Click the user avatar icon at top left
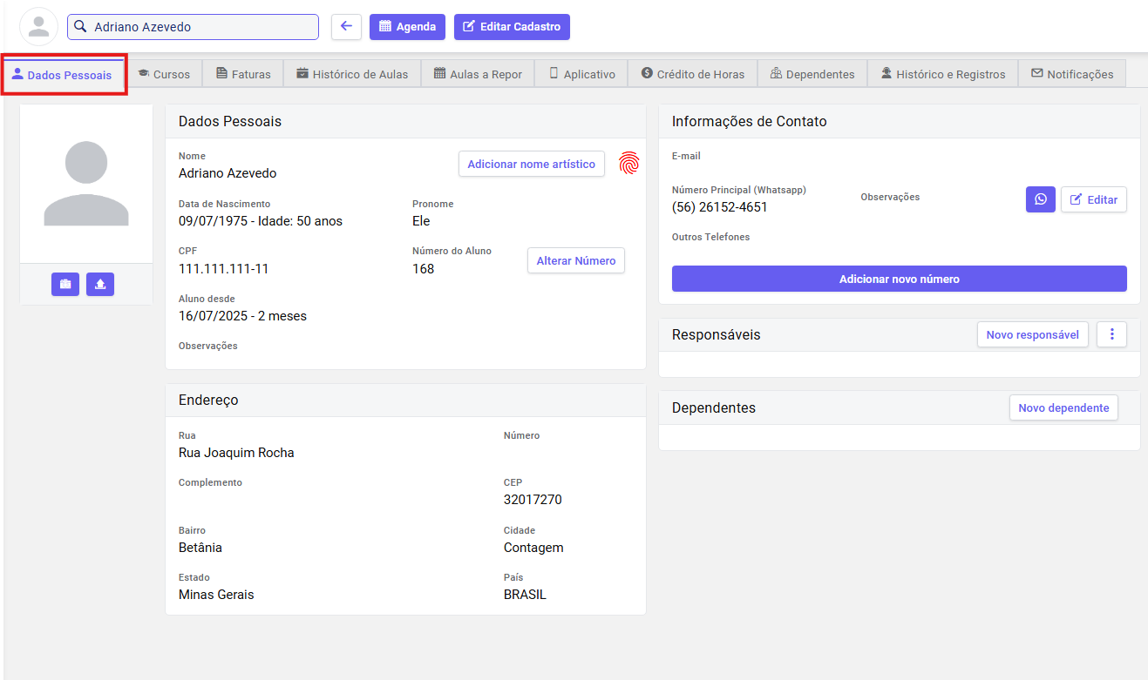 pyautogui.click(x=38, y=27)
